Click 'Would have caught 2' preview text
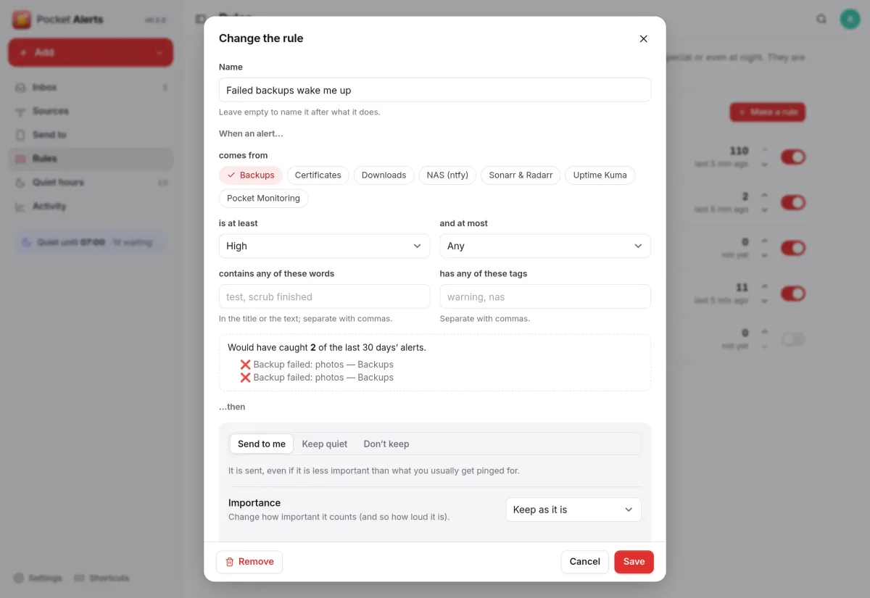This screenshot has width=870, height=598. [327, 348]
